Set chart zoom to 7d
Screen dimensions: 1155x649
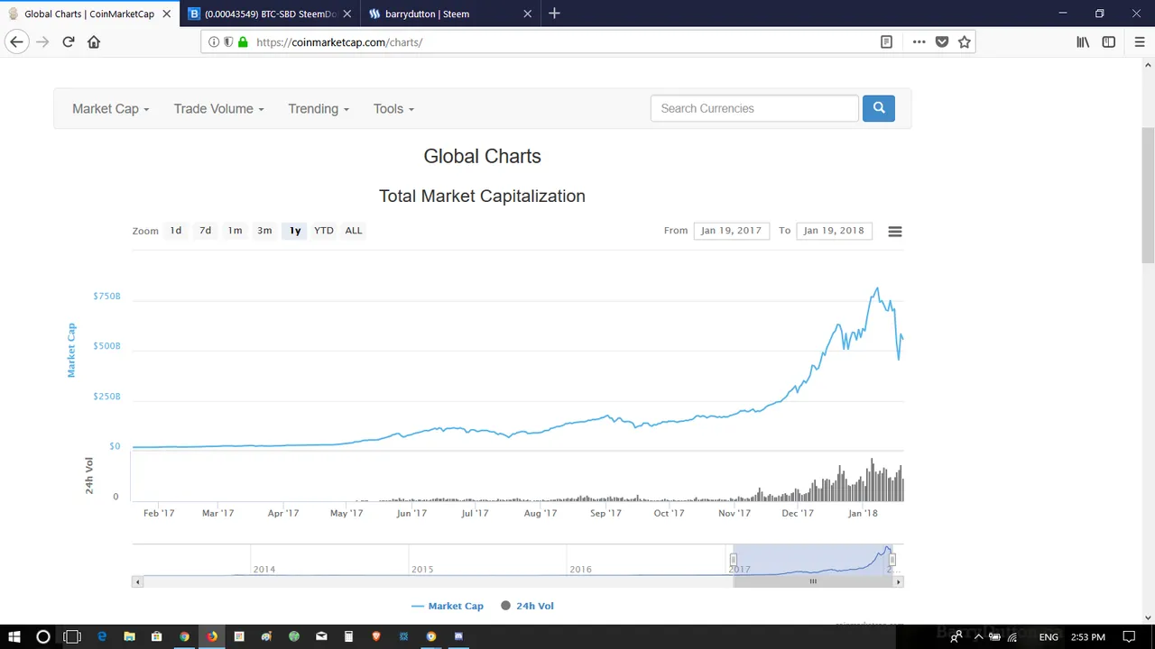(205, 231)
